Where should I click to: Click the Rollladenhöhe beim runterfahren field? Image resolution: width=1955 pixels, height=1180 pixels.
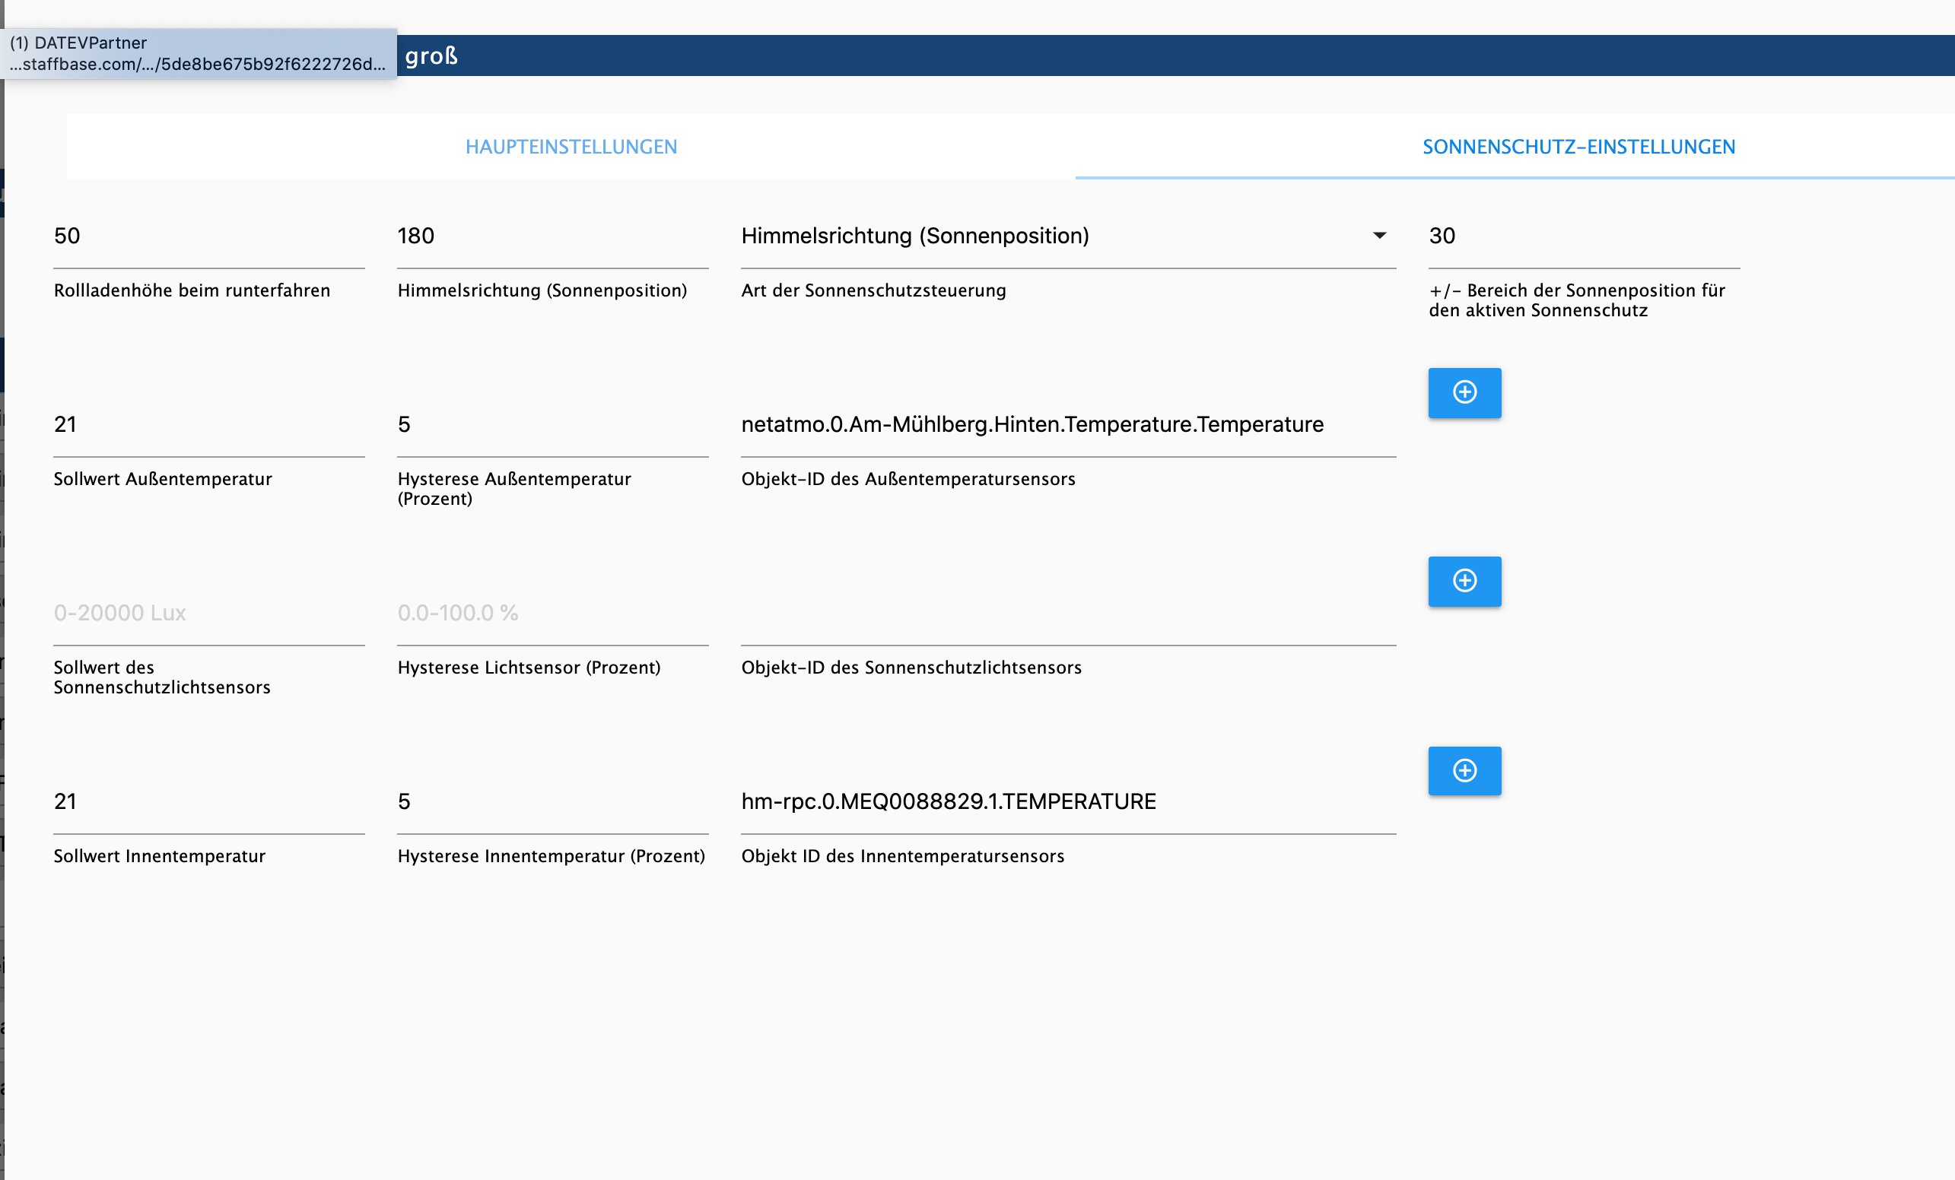click(x=209, y=236)
